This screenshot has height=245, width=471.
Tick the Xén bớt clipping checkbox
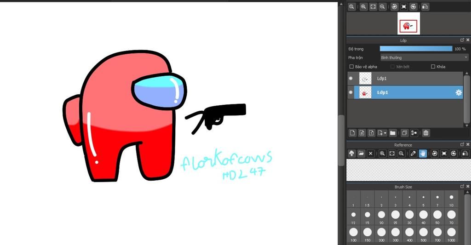[392, 67]
